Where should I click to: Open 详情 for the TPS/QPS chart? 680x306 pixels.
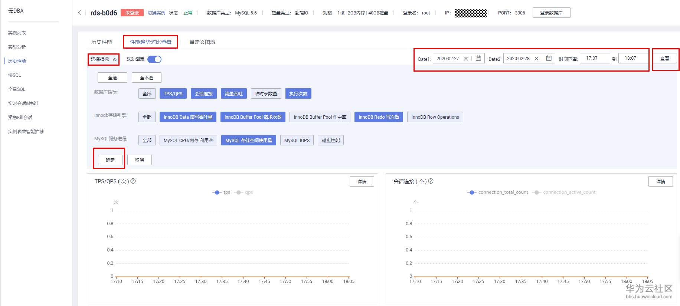click(362, 181)
